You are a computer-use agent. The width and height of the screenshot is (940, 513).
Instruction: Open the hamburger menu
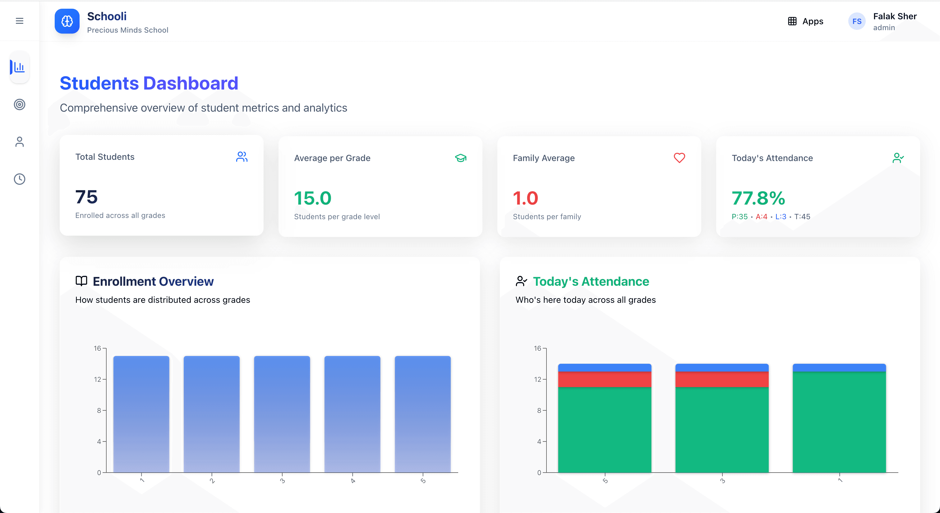[19, 21]
